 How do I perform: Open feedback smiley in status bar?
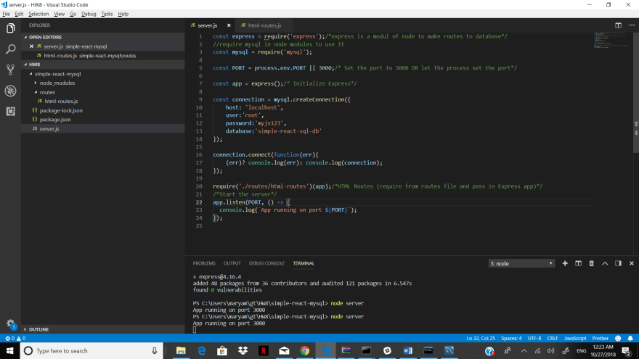pyautogui.click(x=618, y=338)
